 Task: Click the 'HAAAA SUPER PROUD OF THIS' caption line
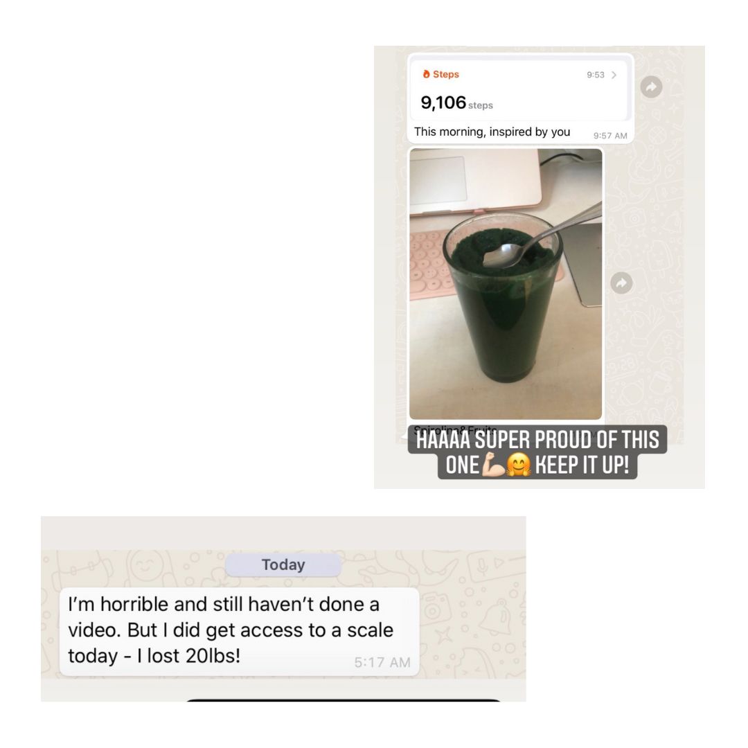tap(537, 439)
